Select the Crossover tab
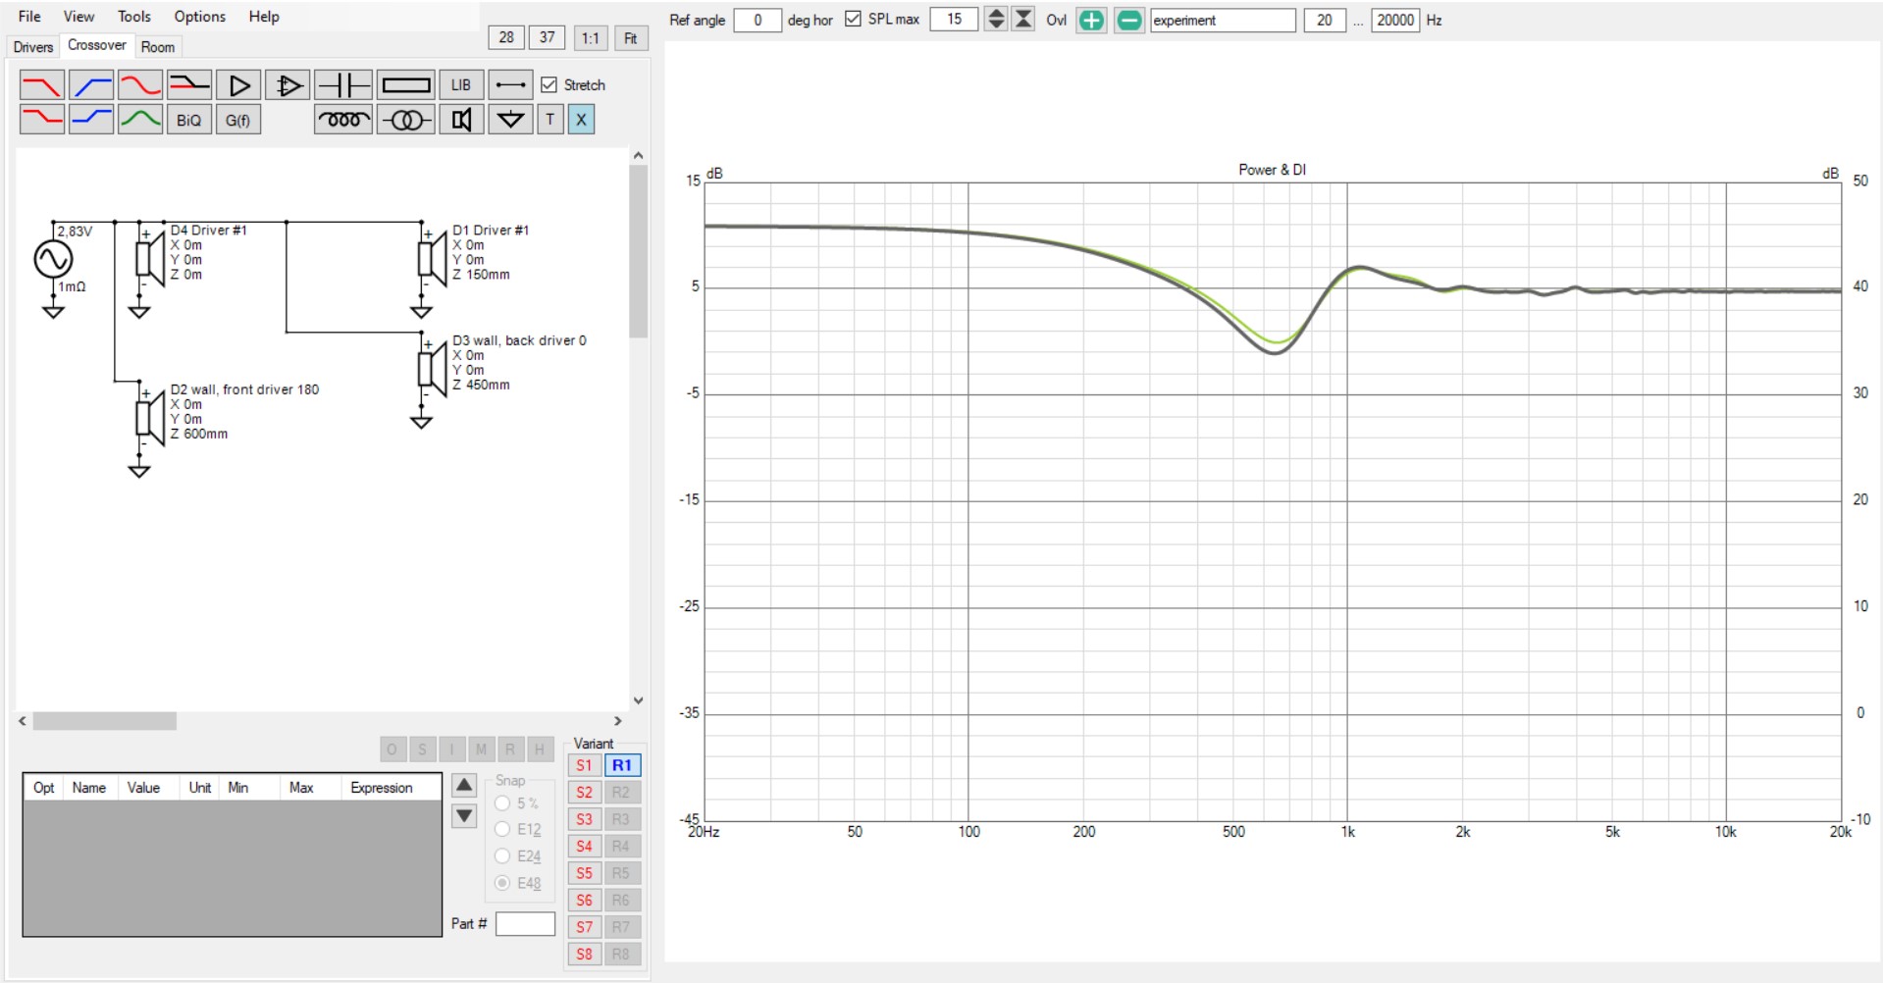 [96, 45]
